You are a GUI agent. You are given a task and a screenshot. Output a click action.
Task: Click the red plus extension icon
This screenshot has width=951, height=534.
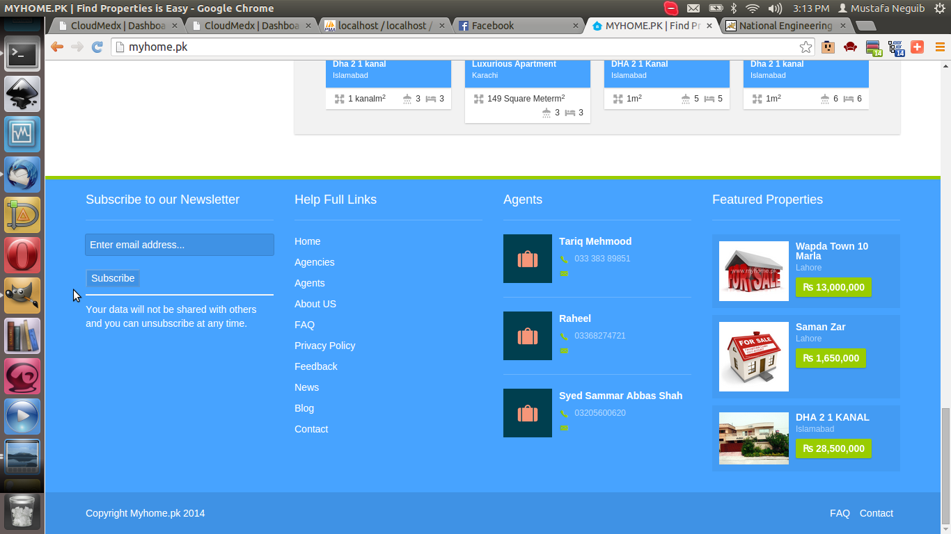click(x=917, y=47)
